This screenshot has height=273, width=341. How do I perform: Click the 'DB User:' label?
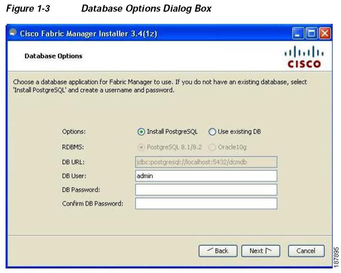coord(74,176)
